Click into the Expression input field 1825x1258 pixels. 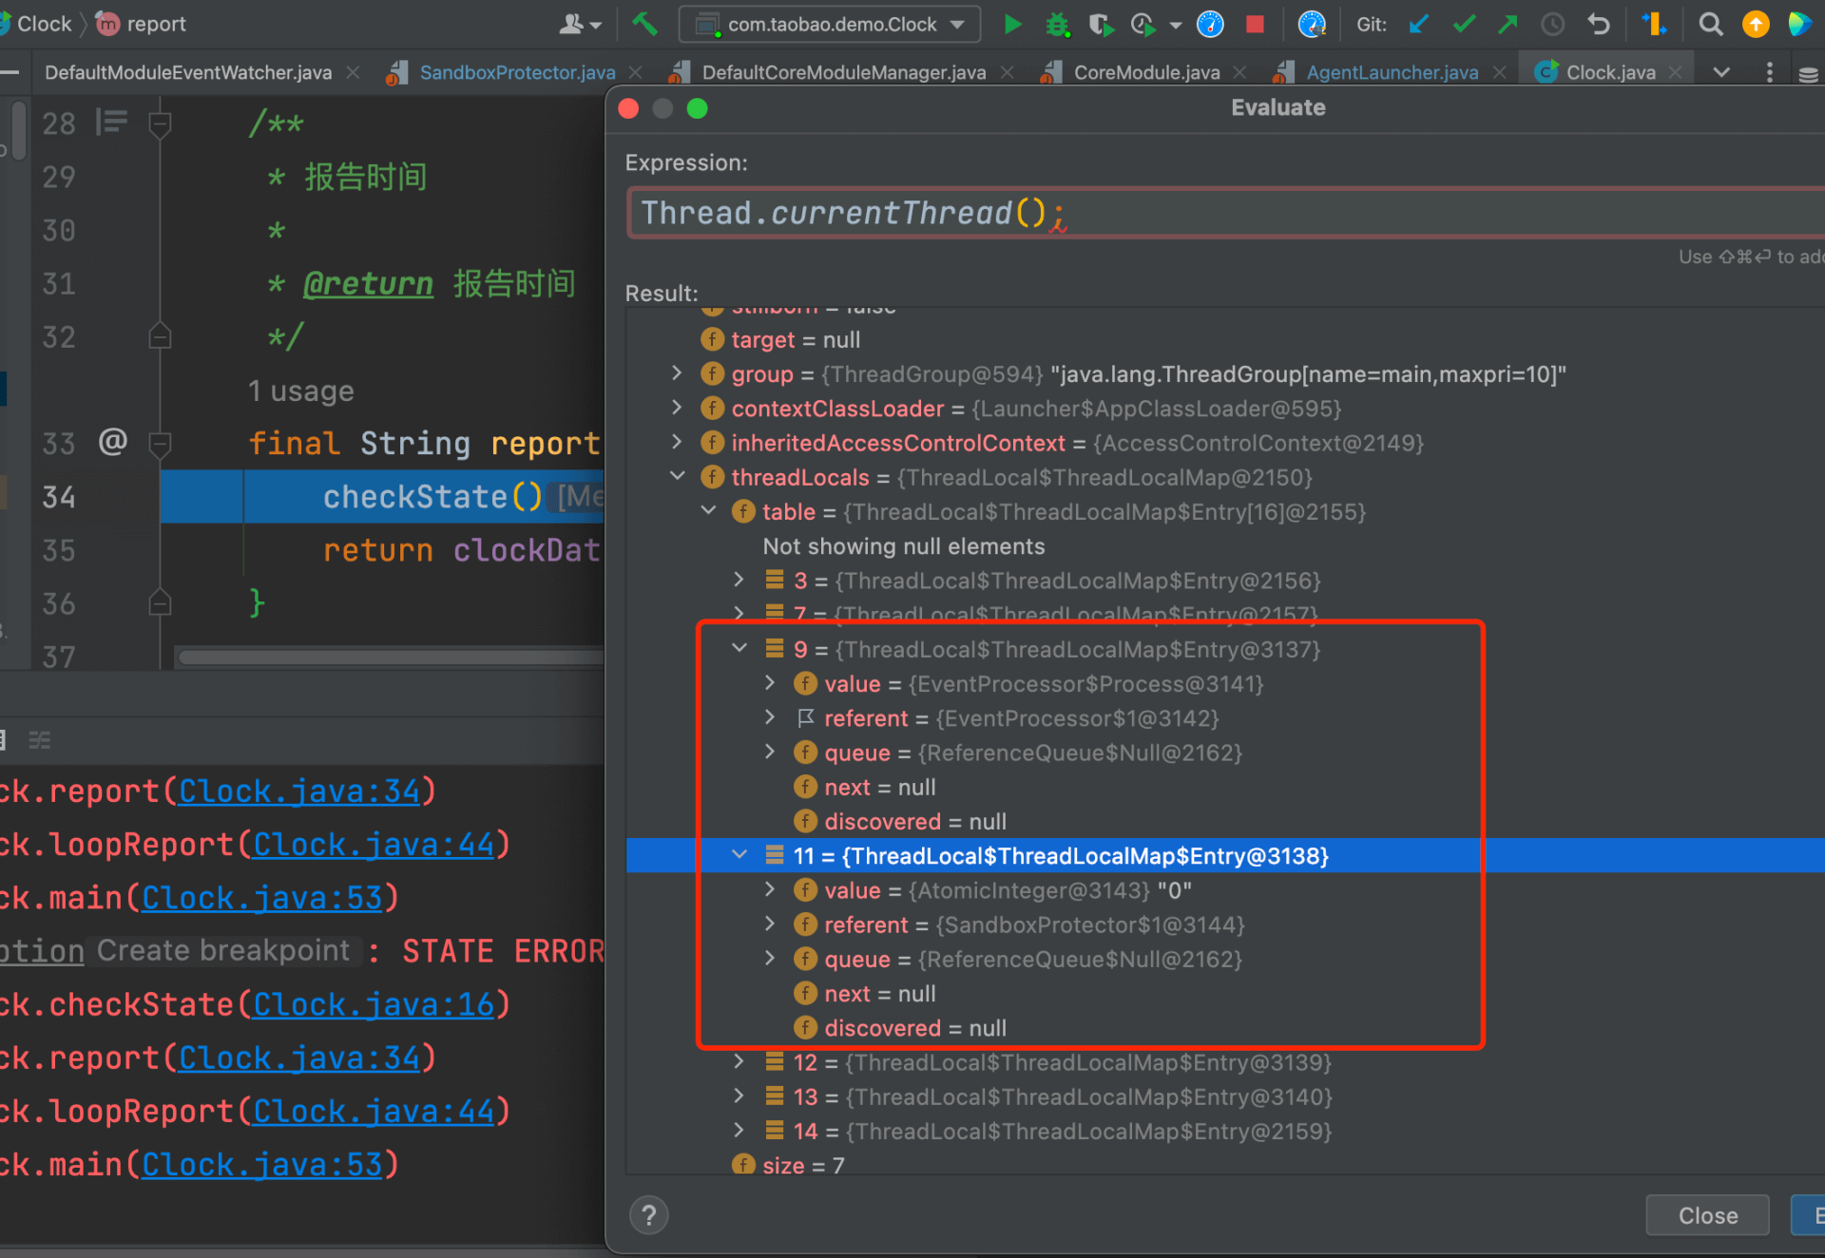(1331, 213)
